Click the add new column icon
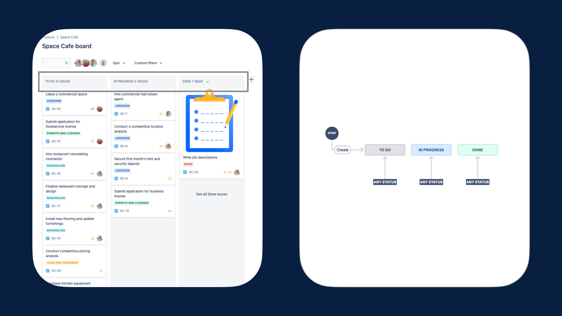The width and height of the screenshot is (562, 316). [251, 80]
